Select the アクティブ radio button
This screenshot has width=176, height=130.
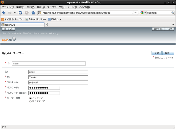pos(31,98)
